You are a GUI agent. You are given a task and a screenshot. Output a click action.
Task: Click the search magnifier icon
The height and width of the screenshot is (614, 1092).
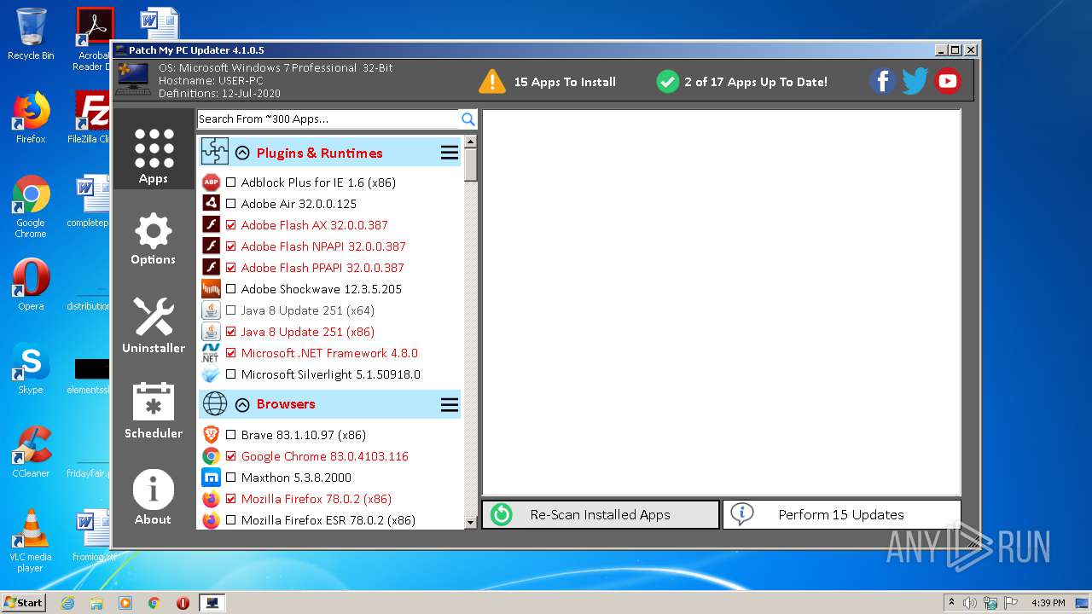point(468,119)
